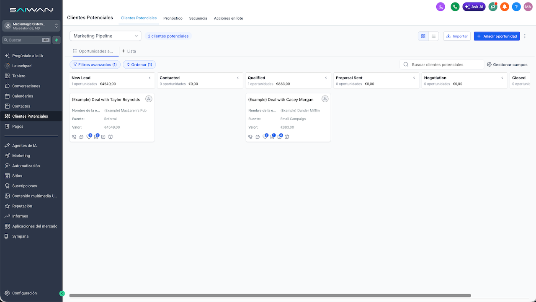
Task: Open messages icon on Taylor Reynolds card
Action: (82, 137)
